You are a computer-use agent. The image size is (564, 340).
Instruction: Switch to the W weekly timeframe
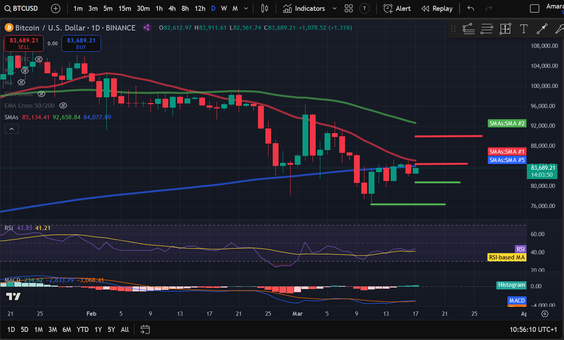point(224,8)
